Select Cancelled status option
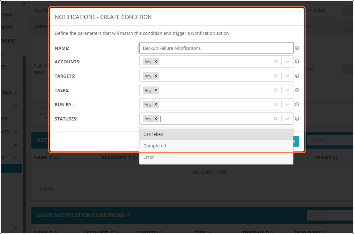This screenshot has width=354, height=234. click(x=216, y=134)
